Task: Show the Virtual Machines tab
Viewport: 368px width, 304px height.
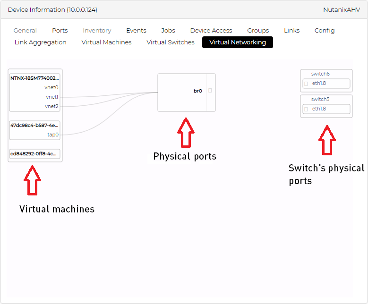Action: (106, 42)
